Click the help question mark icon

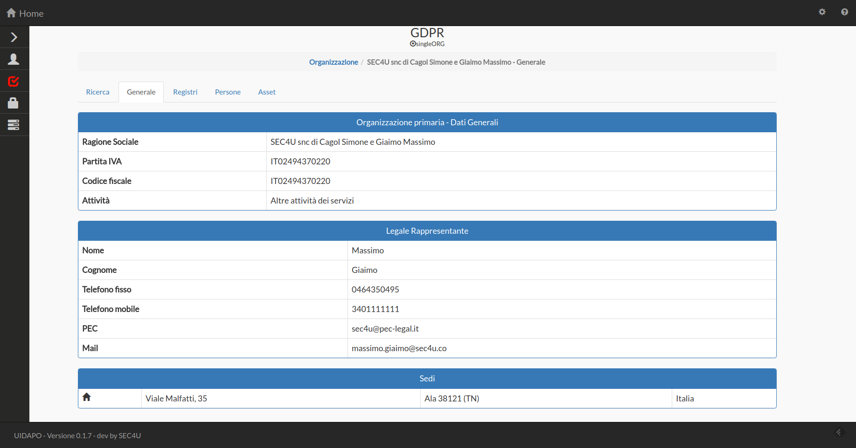pyautogui.click(x=844, y=12)
